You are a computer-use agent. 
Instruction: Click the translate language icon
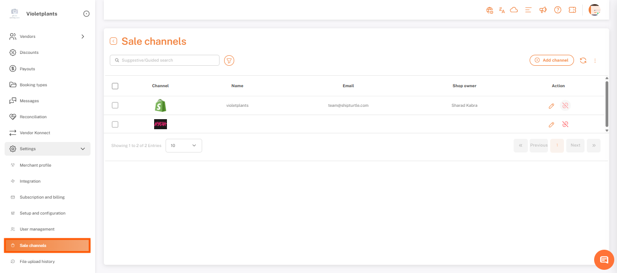pyautogui.click(x=502, y=10)
